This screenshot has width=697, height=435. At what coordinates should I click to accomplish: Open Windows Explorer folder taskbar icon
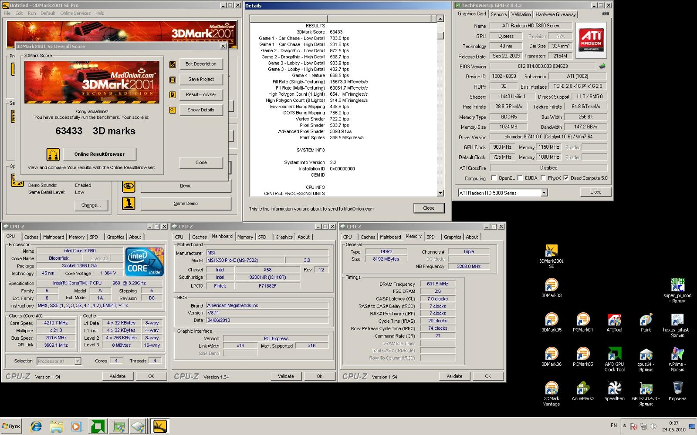coord(56,426)
